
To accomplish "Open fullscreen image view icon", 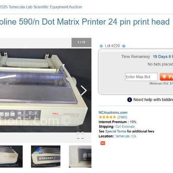I will pos(80,135).
